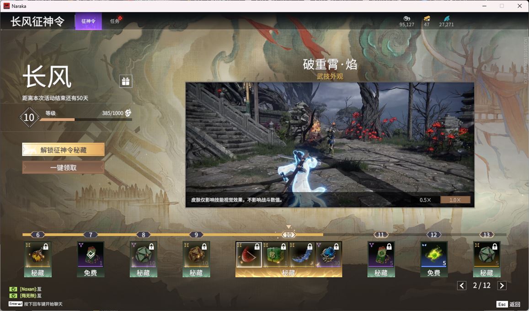The image size is (529, 311).
Task: Close the Naraka window
Action: pos(519,6)
